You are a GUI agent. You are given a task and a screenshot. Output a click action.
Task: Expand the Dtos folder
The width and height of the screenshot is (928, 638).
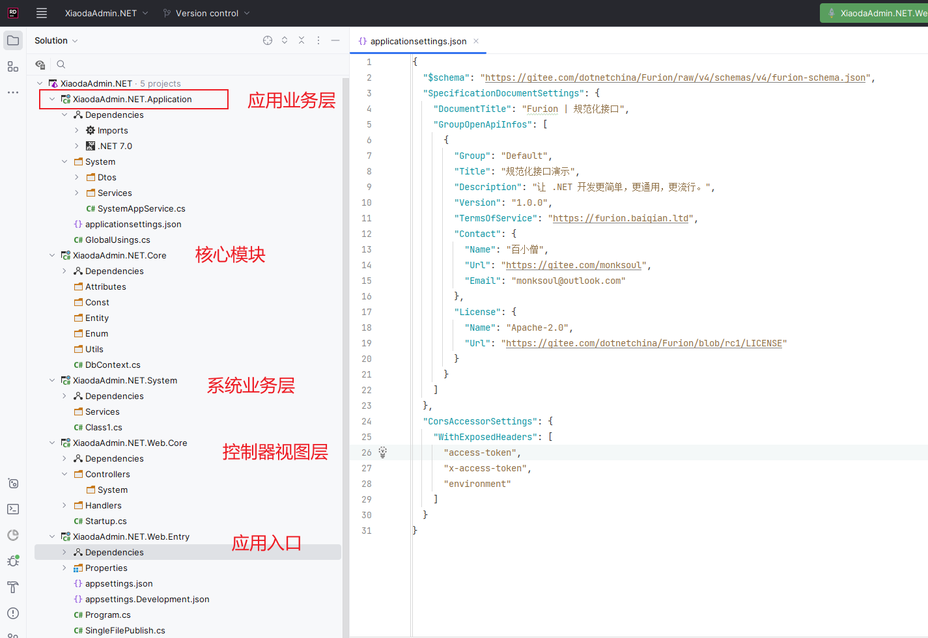click(77, 177)
